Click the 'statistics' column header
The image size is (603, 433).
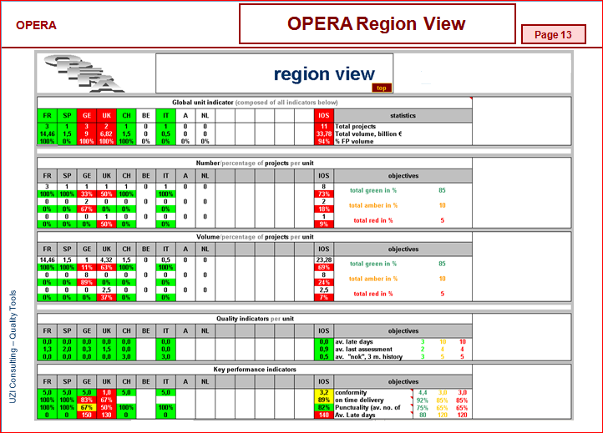coord(403,115)
